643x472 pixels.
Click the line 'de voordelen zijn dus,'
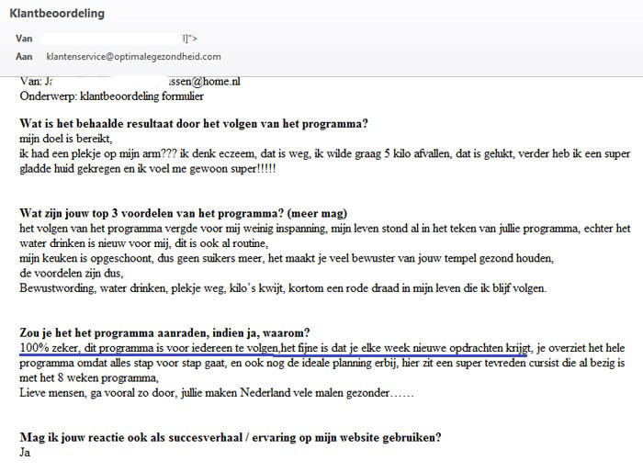coord(72,273)
